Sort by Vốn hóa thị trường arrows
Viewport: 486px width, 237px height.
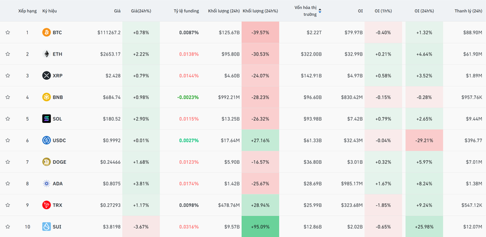[320, 11]
